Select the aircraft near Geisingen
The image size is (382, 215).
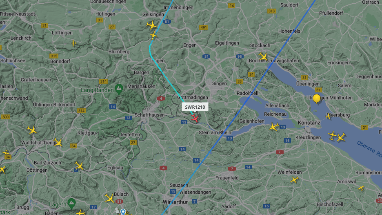coord(151,25)
